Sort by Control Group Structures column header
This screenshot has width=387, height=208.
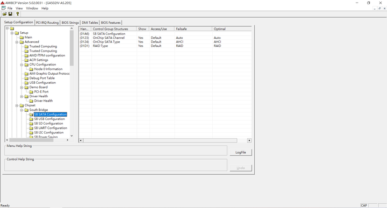click(114, 29)
